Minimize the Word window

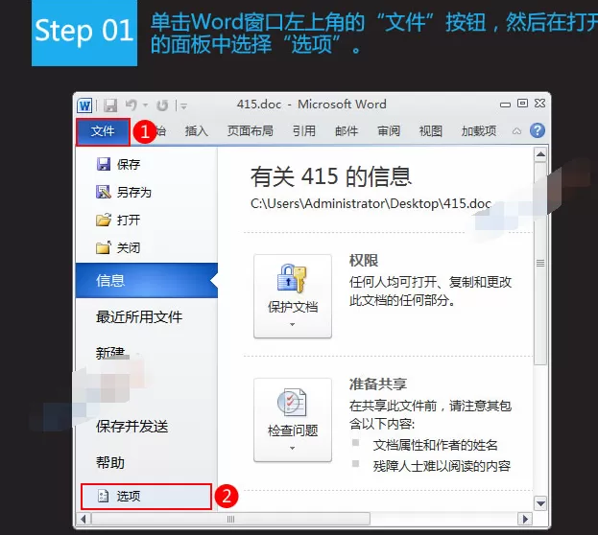pos(505,105)
